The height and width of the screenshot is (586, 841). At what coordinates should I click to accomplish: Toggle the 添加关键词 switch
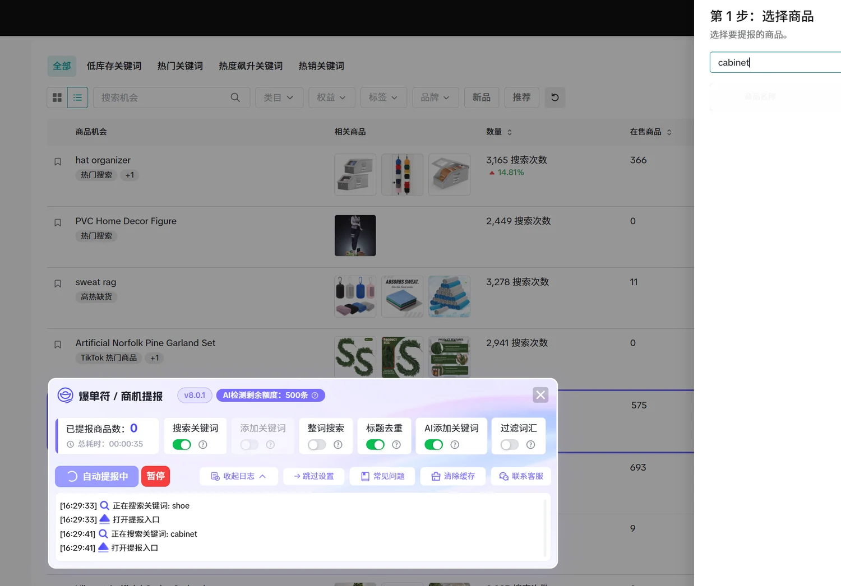[x=249, y=445]
